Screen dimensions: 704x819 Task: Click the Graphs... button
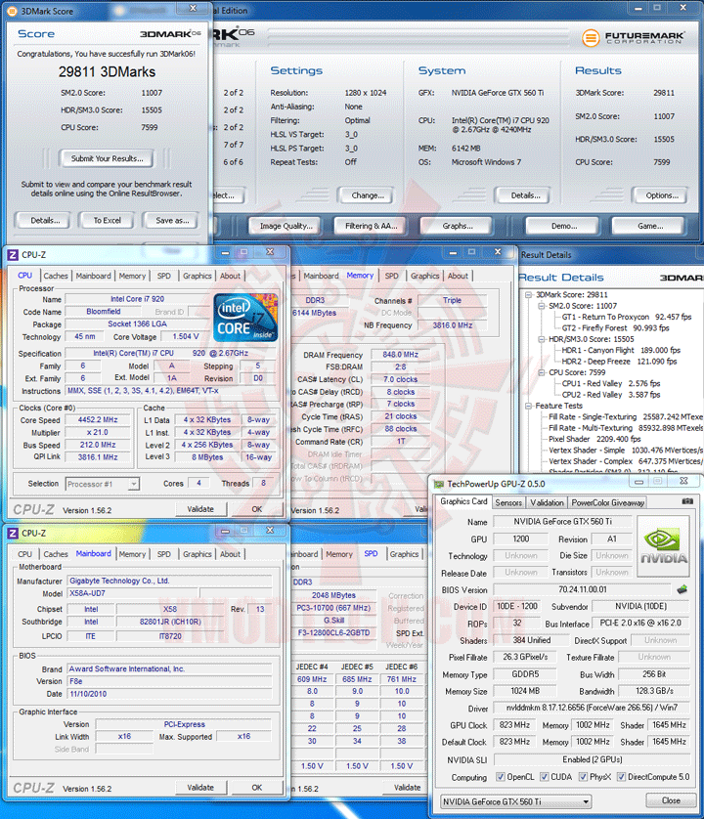(458, 226)
